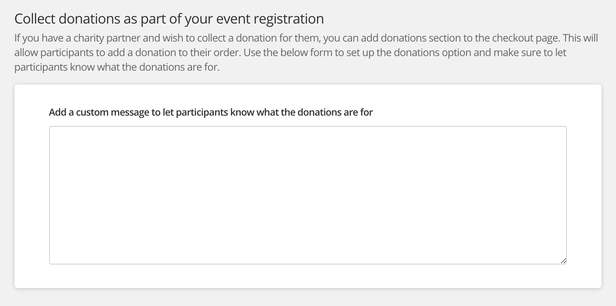
Task: Click the 'Collect donations' page heading
Action: tap(169, 19)
